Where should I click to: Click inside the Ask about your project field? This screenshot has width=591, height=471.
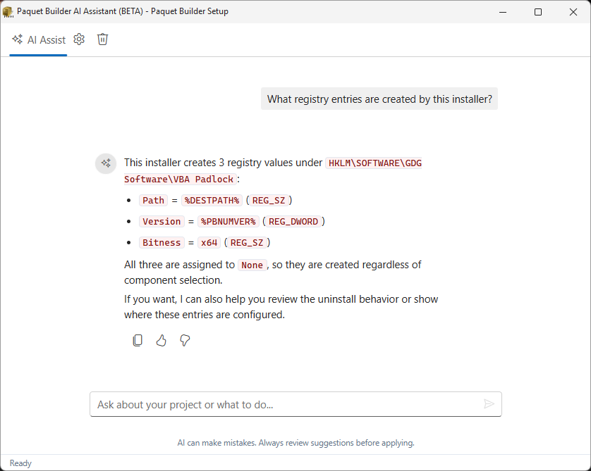tap(282, 403)
